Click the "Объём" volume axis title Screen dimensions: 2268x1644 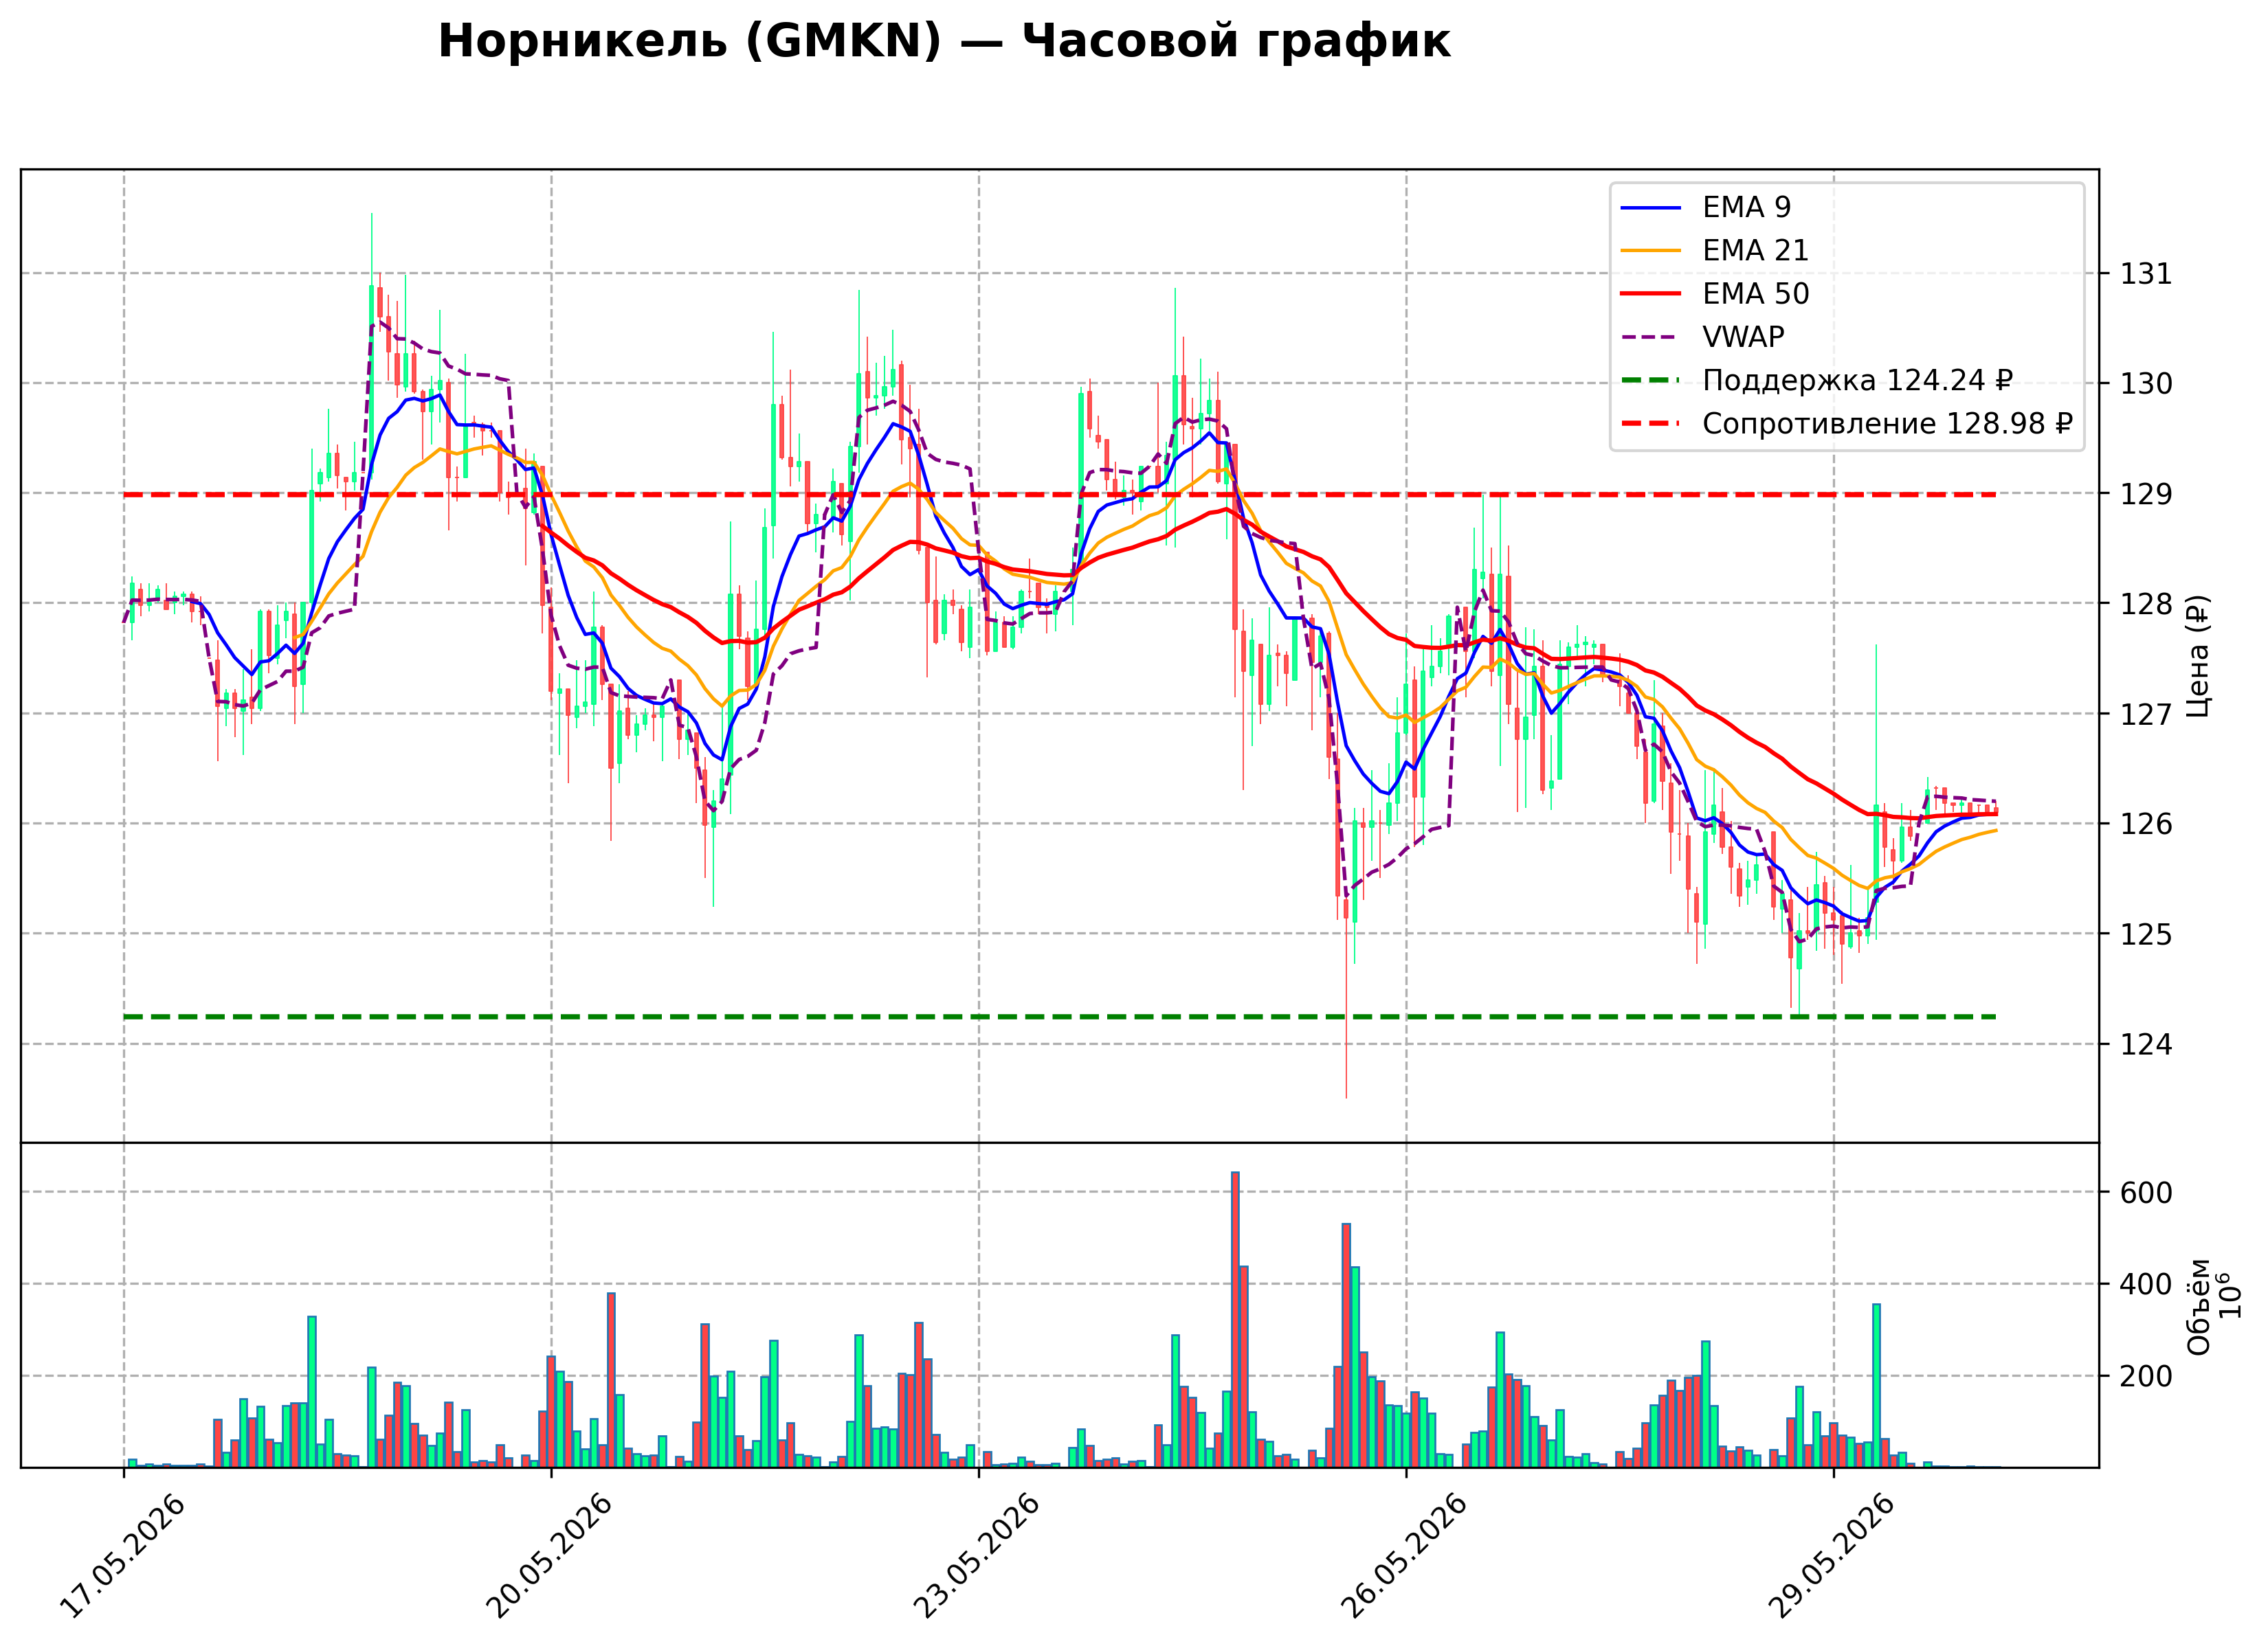click(2199, 1306)
